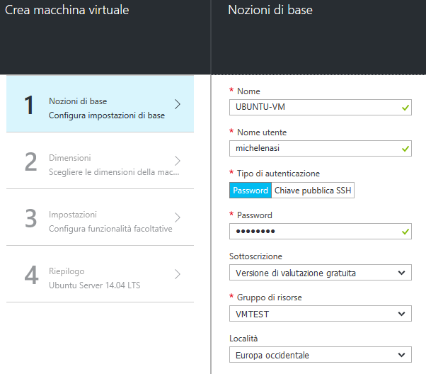
Task: Click the Nome utente field with michelenasi
Action: (311, 149)
